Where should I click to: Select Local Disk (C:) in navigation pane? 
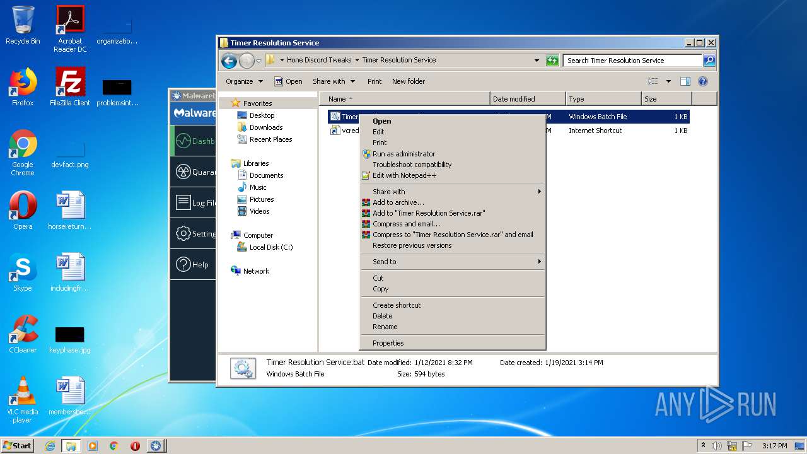point(271,247)
